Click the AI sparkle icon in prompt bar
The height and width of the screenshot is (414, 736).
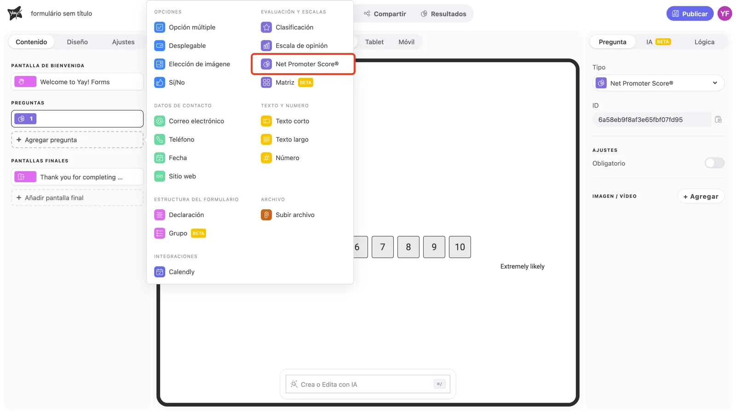point(294,384)
